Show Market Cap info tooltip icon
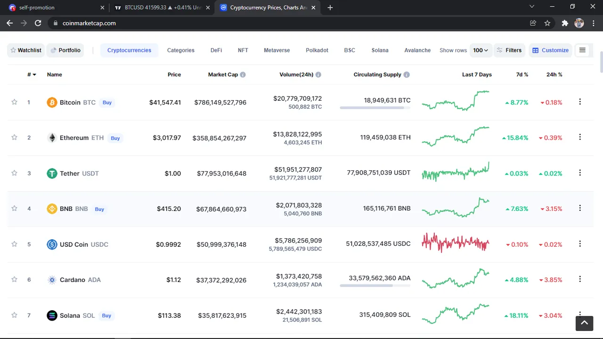Image resolution: width=603 pixels, height=339 pixels. (243, 74)
